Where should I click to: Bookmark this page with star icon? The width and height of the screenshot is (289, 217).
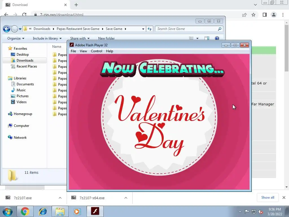253,15
